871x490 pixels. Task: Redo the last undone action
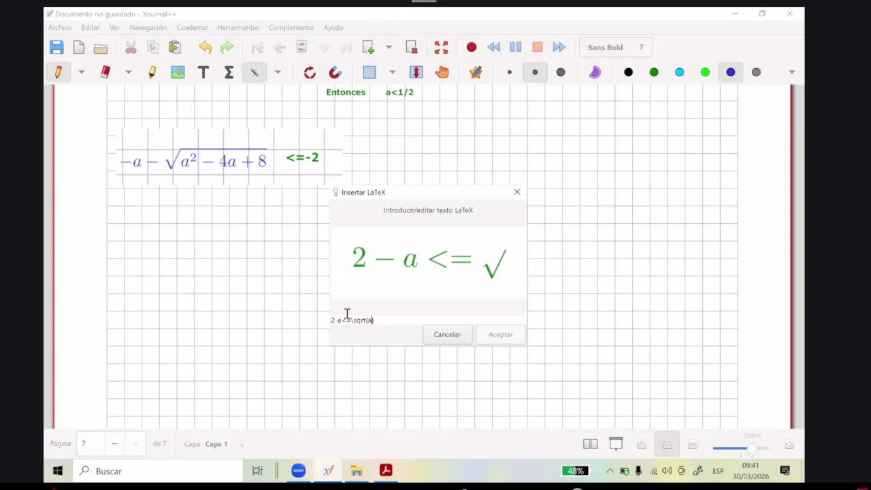click(x=227, y=47)
